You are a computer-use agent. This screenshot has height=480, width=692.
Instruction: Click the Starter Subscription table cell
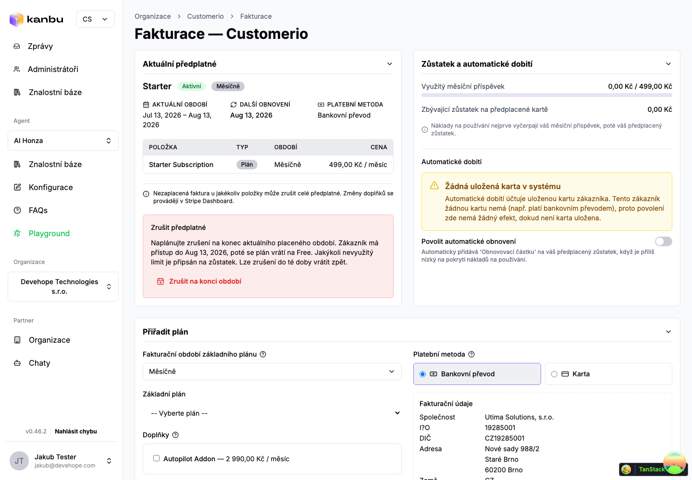coord(181,165)
